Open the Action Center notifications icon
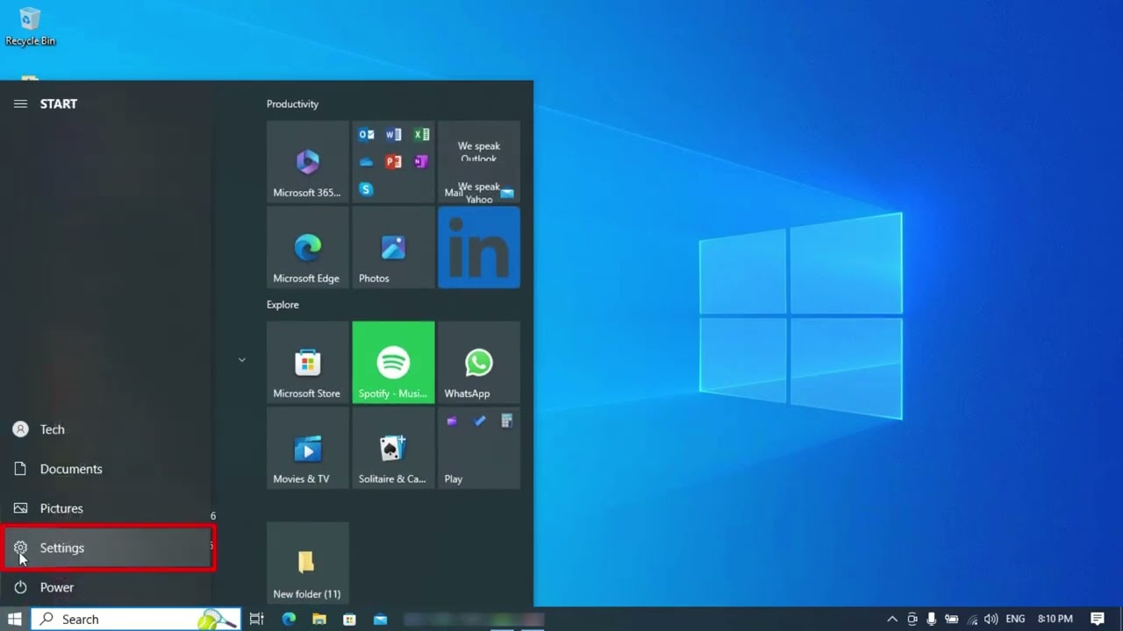Image resolution: width=1123 pixels, height=631 pixels. [1098, 619]
